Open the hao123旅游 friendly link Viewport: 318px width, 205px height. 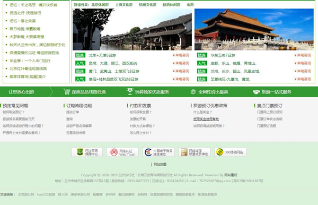coord(46,194)
